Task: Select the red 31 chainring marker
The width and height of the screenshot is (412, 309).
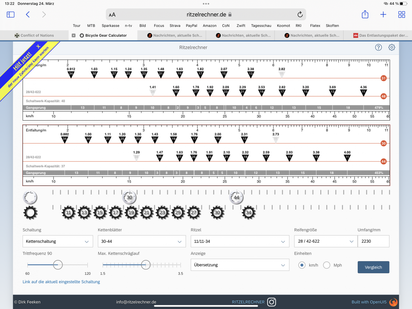Action: tap(383, 78)
